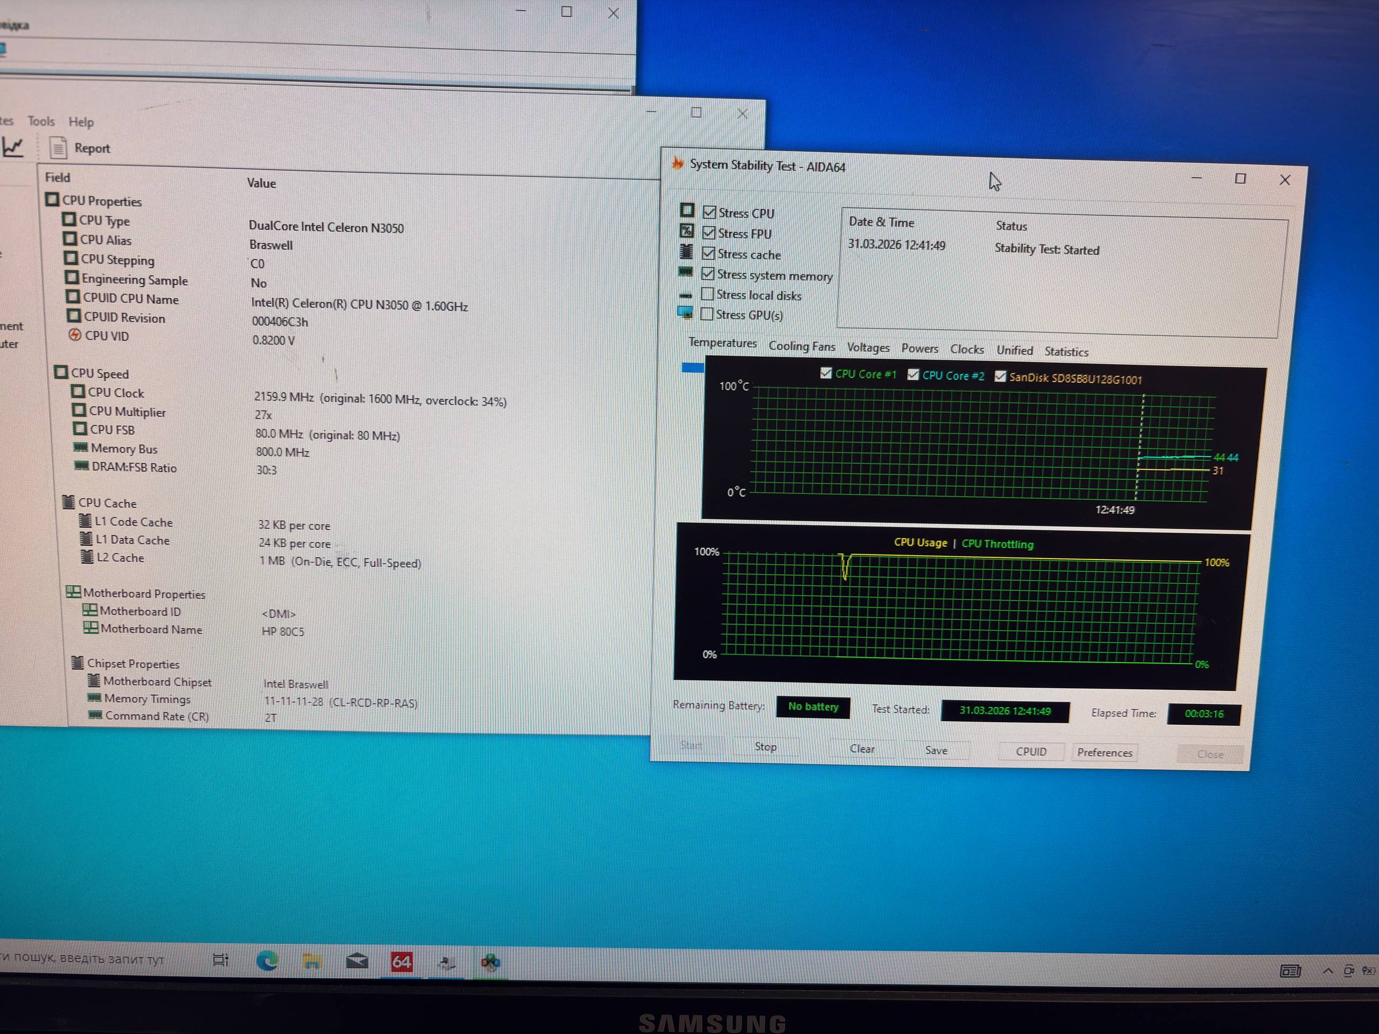The height and width of the screenshot is (1034, 1379).
Task: Click the Report document icon
Action: pos(58,148)
